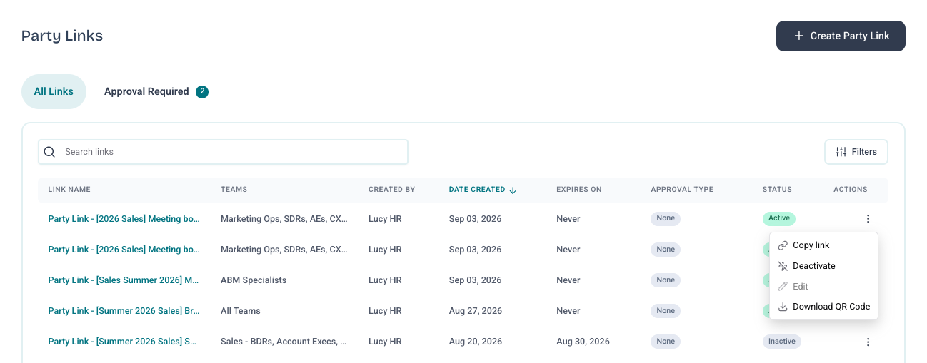Open the three-dot actions menu for the Inactive row

868,342
